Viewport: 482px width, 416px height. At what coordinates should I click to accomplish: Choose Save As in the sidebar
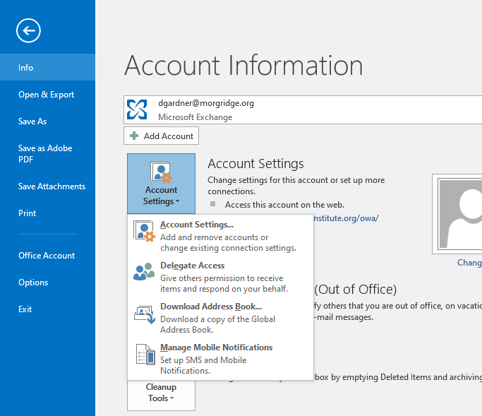coord(48,121)
